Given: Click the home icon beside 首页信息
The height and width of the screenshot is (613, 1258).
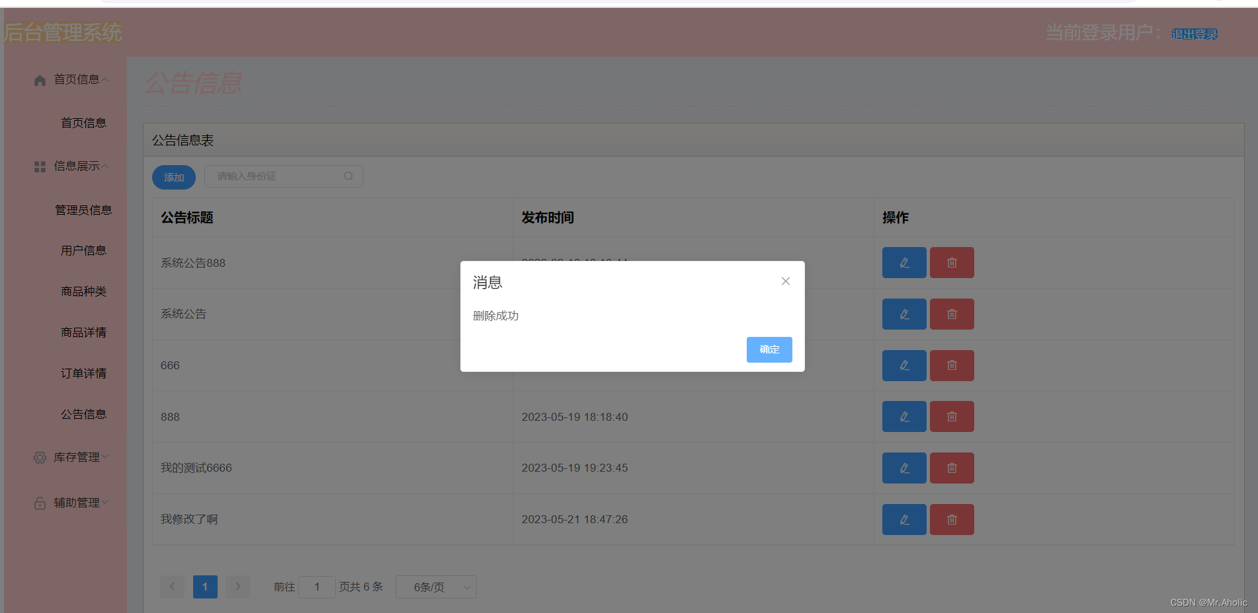Looking at the screenshot, I should [x=40, y=80].
